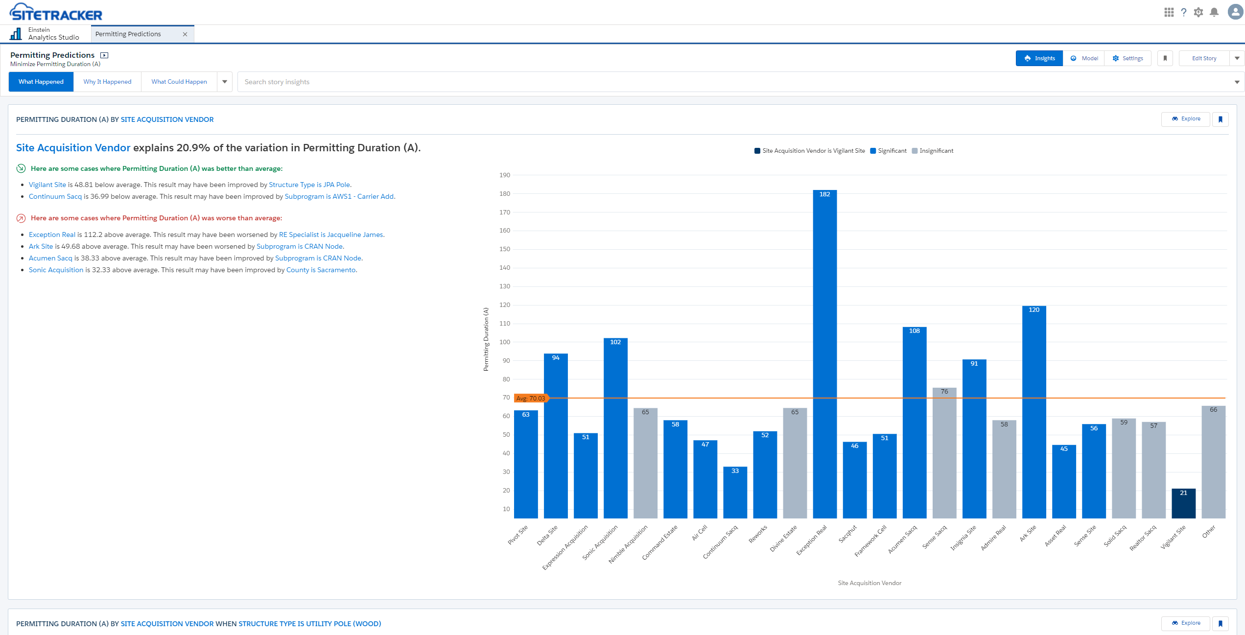Expand the insight tabs dropdown arrow

tap(225, 82)
